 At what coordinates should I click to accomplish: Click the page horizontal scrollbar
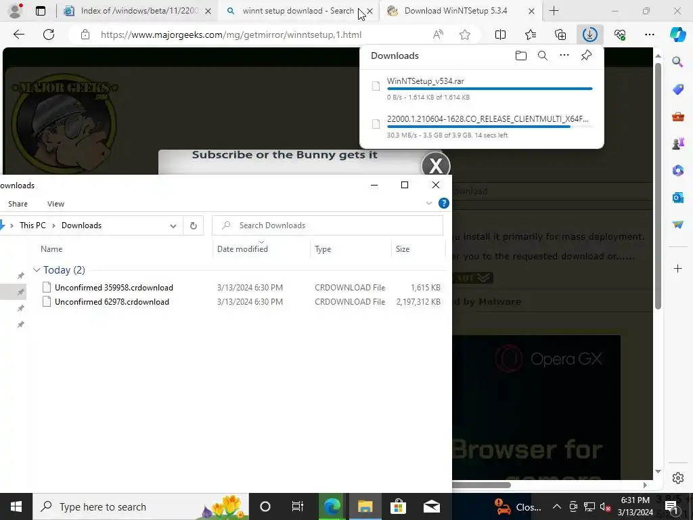[x=481, y=485]
